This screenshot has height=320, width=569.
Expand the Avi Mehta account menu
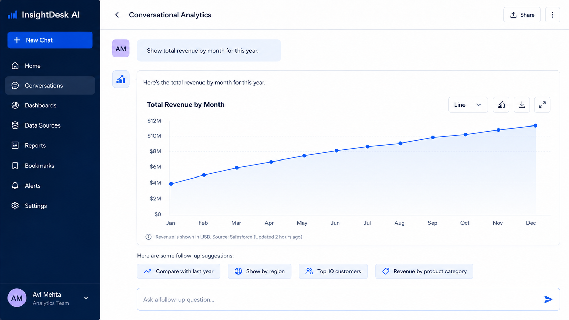pos(86,298)
